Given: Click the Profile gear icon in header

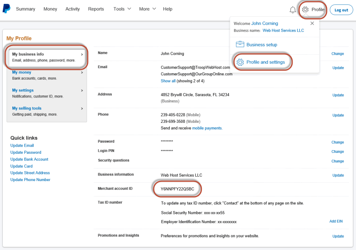Looking at the screenshot, I should pyautogui.click(x=305, y=10).
